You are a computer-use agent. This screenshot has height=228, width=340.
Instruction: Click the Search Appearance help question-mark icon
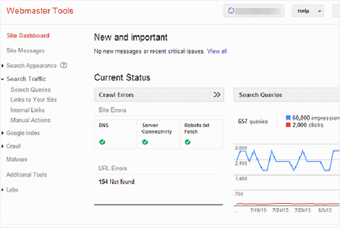[64, 65]
